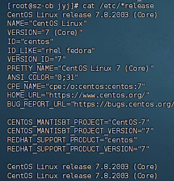Viewport: 174px width, 181px height.
Task: Click the ID="centos" line
Action: 30,42
